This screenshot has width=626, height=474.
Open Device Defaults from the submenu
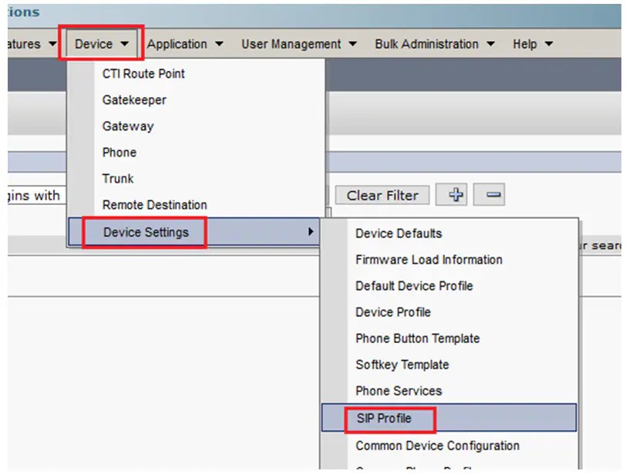point(398,233)
